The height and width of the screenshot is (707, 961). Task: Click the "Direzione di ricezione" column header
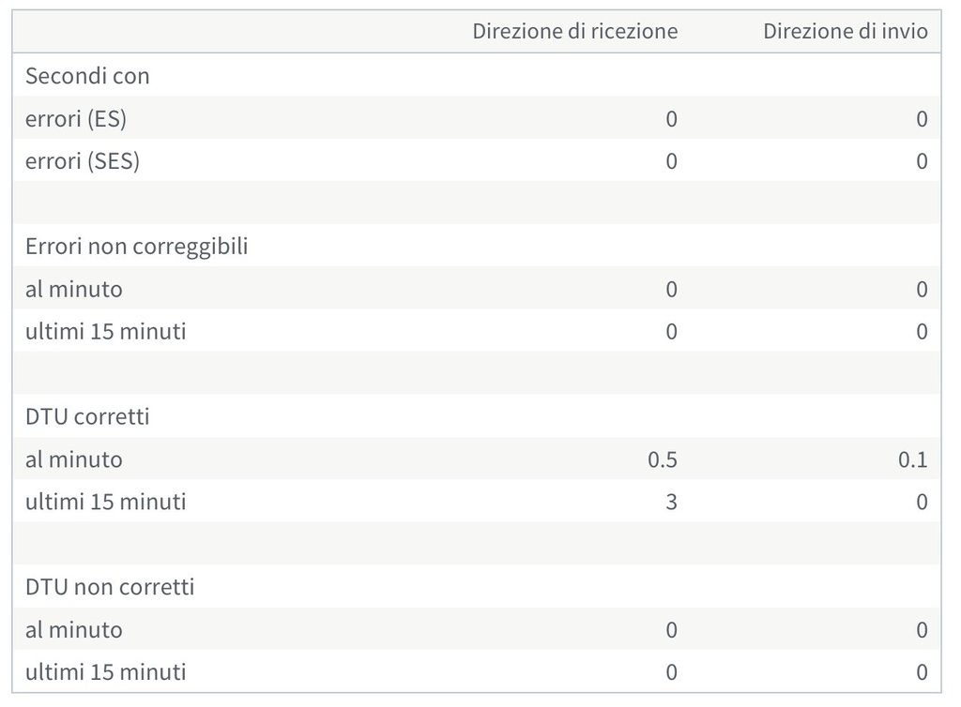[x=574, y=32]
